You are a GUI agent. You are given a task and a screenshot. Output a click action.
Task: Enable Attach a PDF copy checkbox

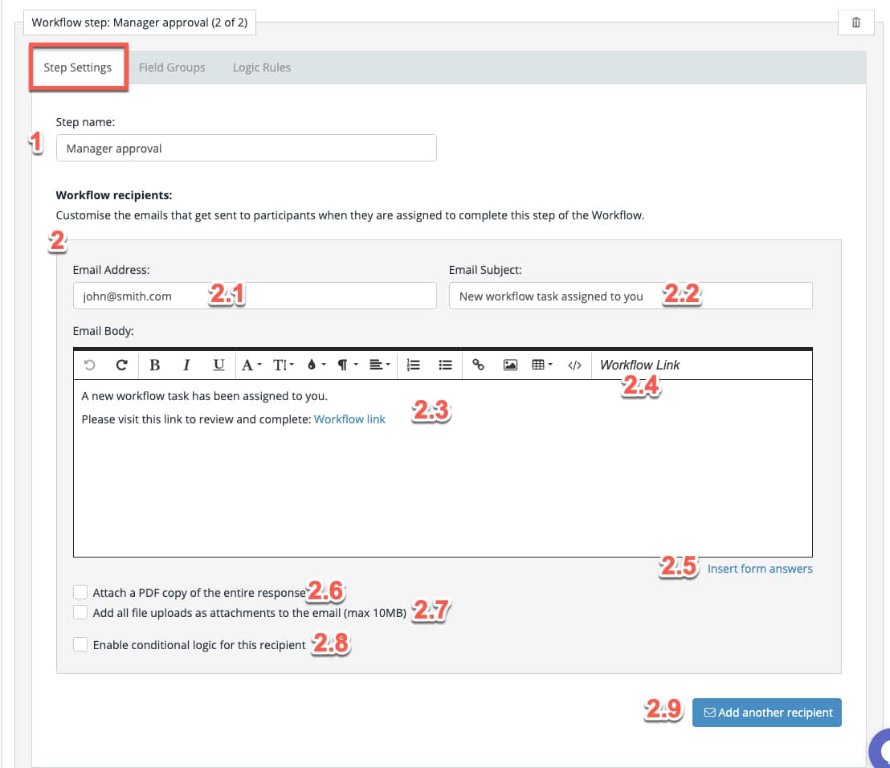(x=80, y=592)
